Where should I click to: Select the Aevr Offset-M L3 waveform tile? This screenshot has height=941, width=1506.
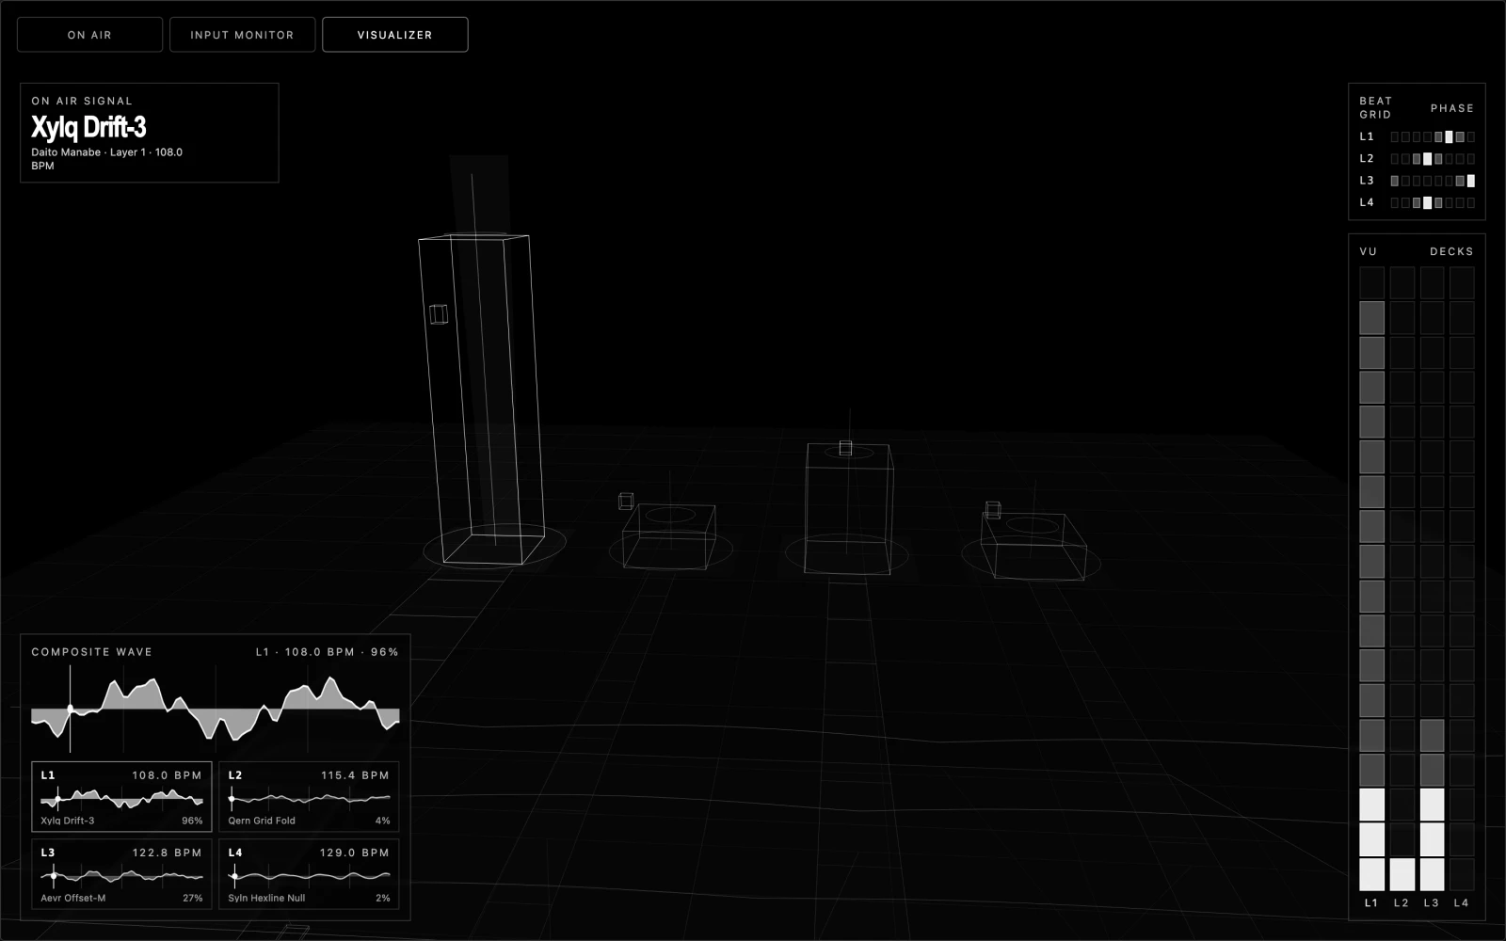(120, 874)
